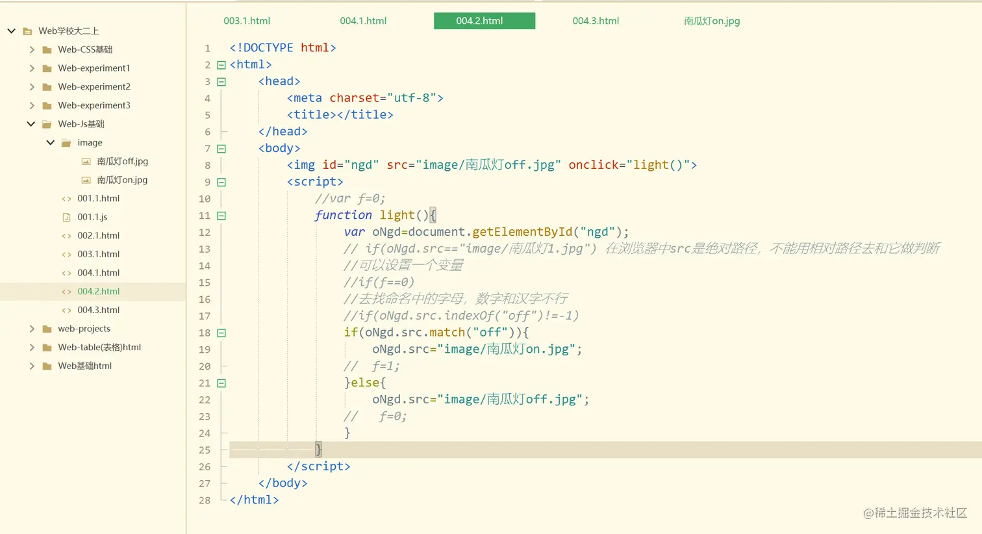Open 004.3.html from the file tree
The height and width of the screenshot is (534, 982).
click(x=99, y=311)
